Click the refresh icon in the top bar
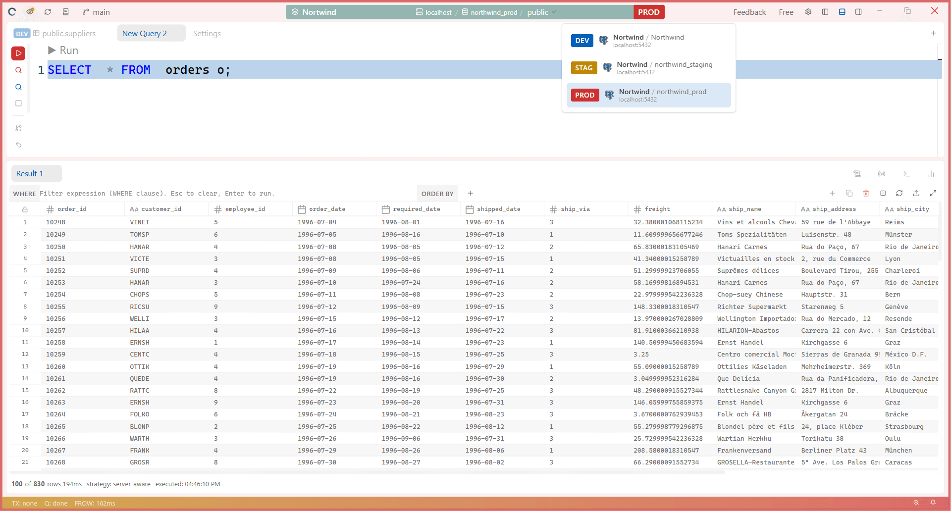This screenshot has width=951, height=511. 48,12
